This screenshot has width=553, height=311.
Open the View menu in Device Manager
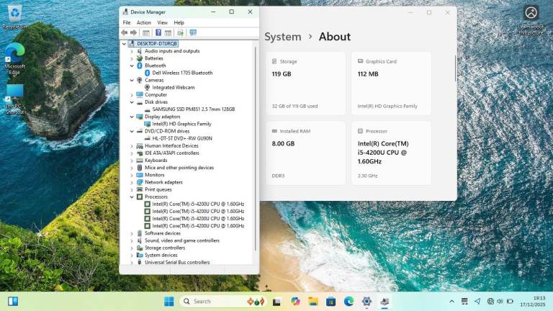(162, 22)
